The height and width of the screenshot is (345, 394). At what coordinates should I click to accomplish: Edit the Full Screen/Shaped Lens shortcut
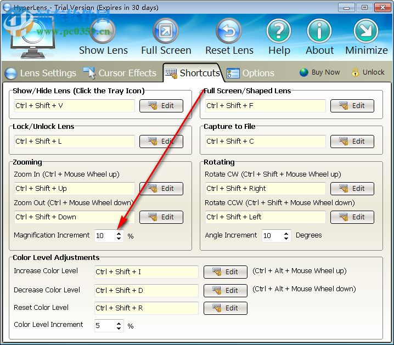pos(352,106)
